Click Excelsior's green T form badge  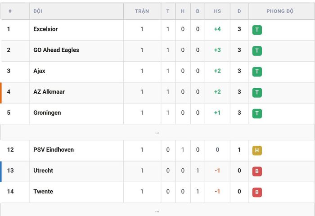pos(257,30)
